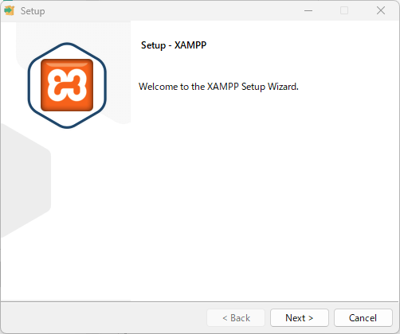The width and height of the screenshot is (400, 334).
Task: Click the orange XAMPP logo
Action: point(67,85)
